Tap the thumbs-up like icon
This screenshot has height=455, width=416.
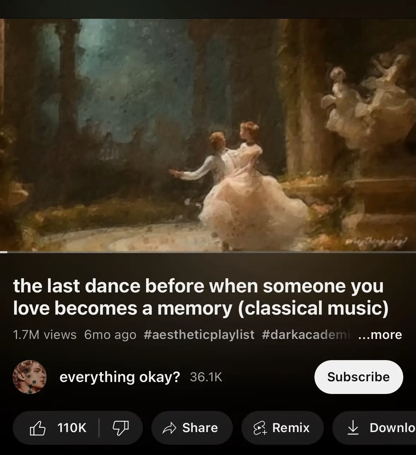coord(38,428)
